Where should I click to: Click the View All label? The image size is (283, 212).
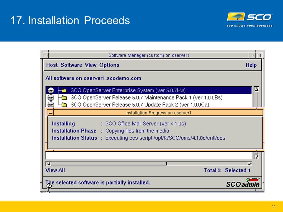pos(55,170)
